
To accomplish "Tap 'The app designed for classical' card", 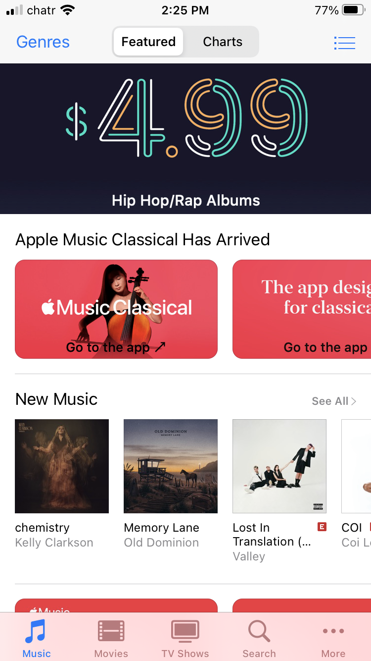I will [302, 309].
